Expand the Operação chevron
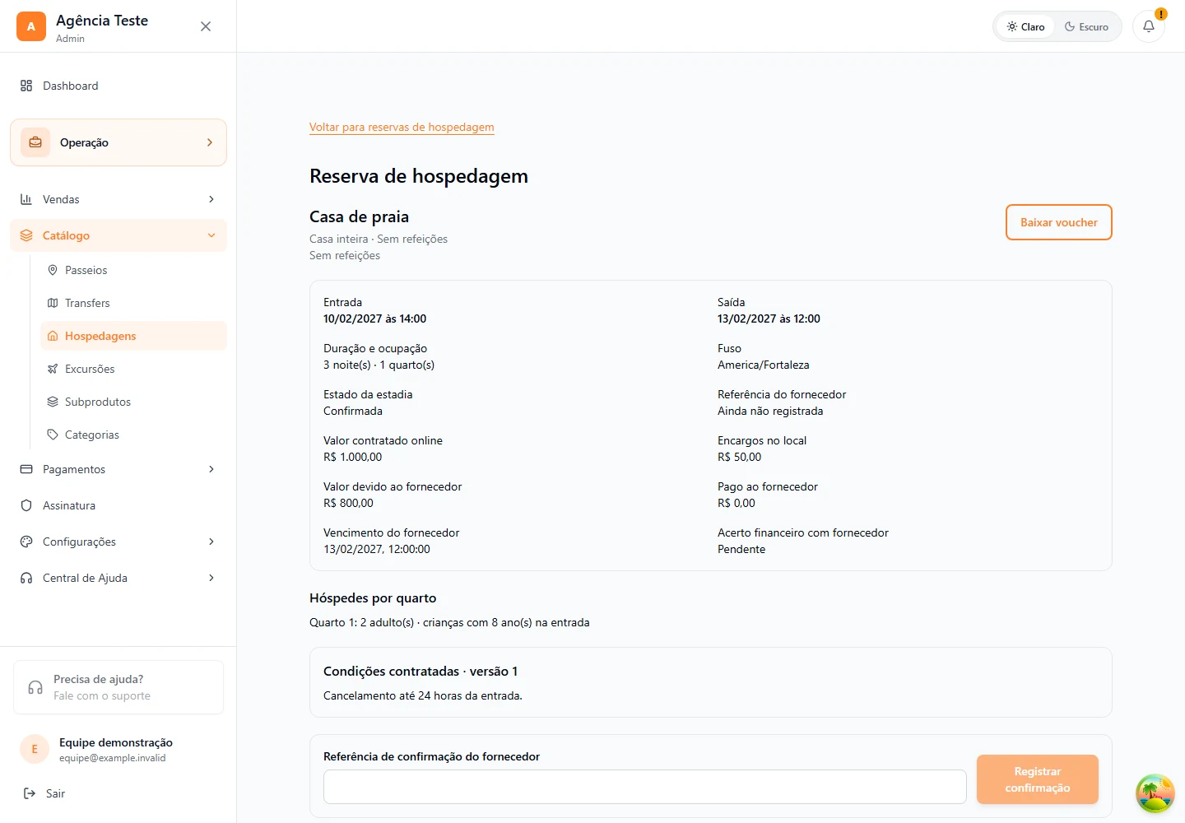Screen dimensions: 1185x823 [210, 142]
